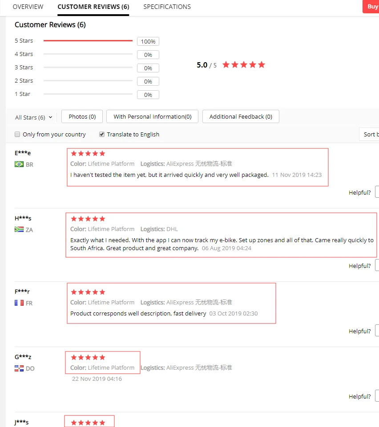Enable the Only from your country checkbox
The image size is (379, 427).
[17, 134]
